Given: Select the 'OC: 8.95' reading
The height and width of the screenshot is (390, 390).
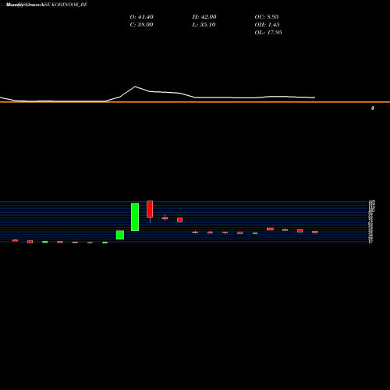Looking at the screenshot, I should 267,17.
